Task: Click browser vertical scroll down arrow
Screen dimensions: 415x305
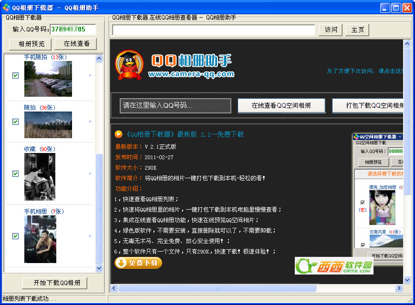Action: pos(407,280)
